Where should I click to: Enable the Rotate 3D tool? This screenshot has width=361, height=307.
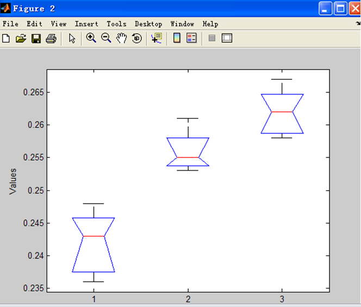137,38
